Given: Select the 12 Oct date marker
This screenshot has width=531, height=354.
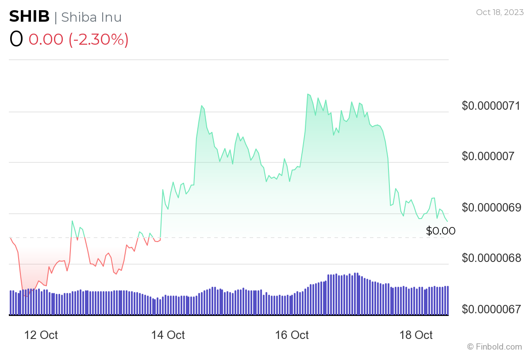Looking at the screenshot, I should pyautogui.click(x=41, y=335).
